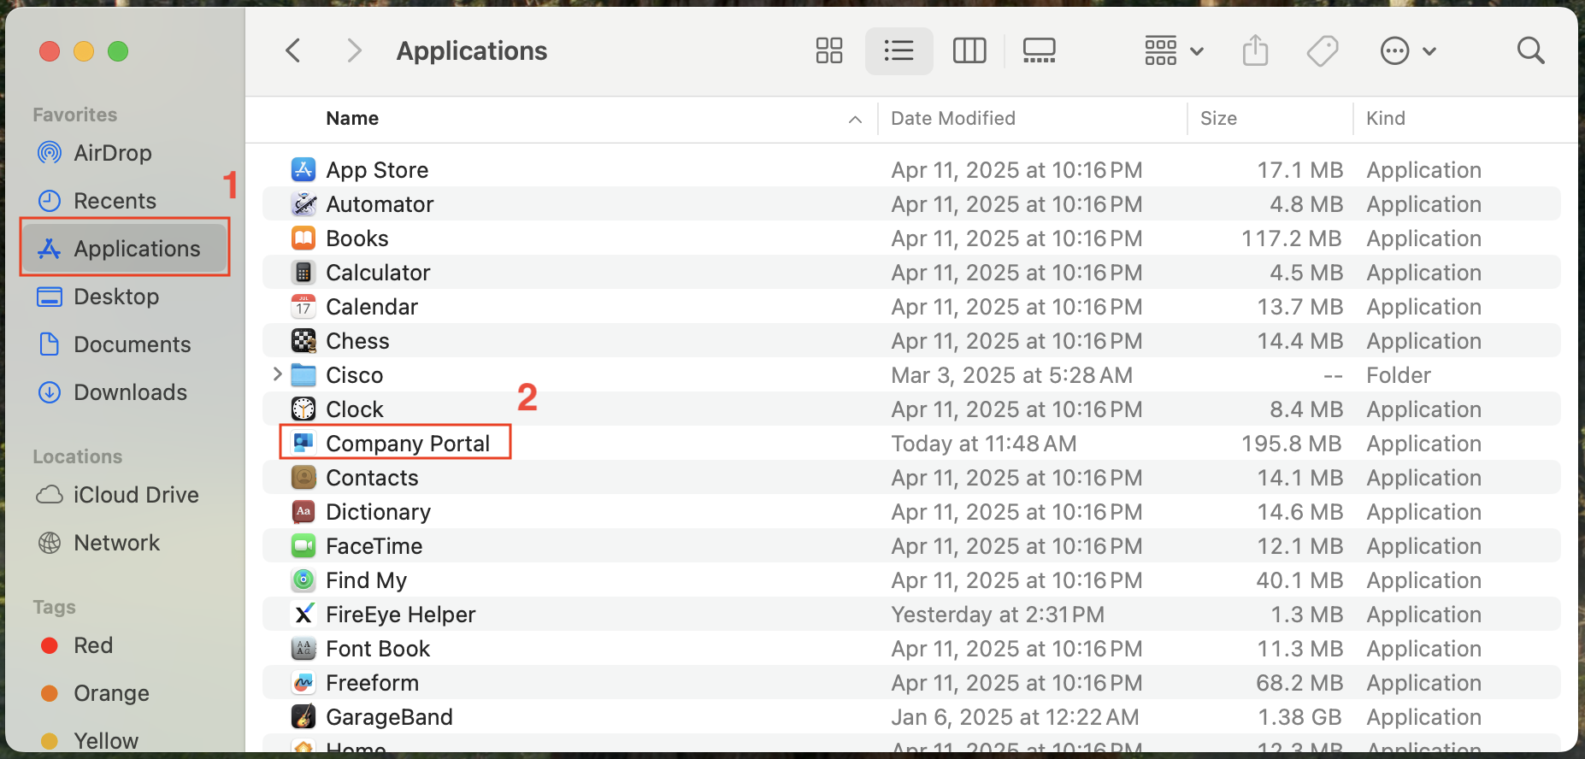Select the GarageBand app icon
1585x759 pixels.
click(303, 716)
